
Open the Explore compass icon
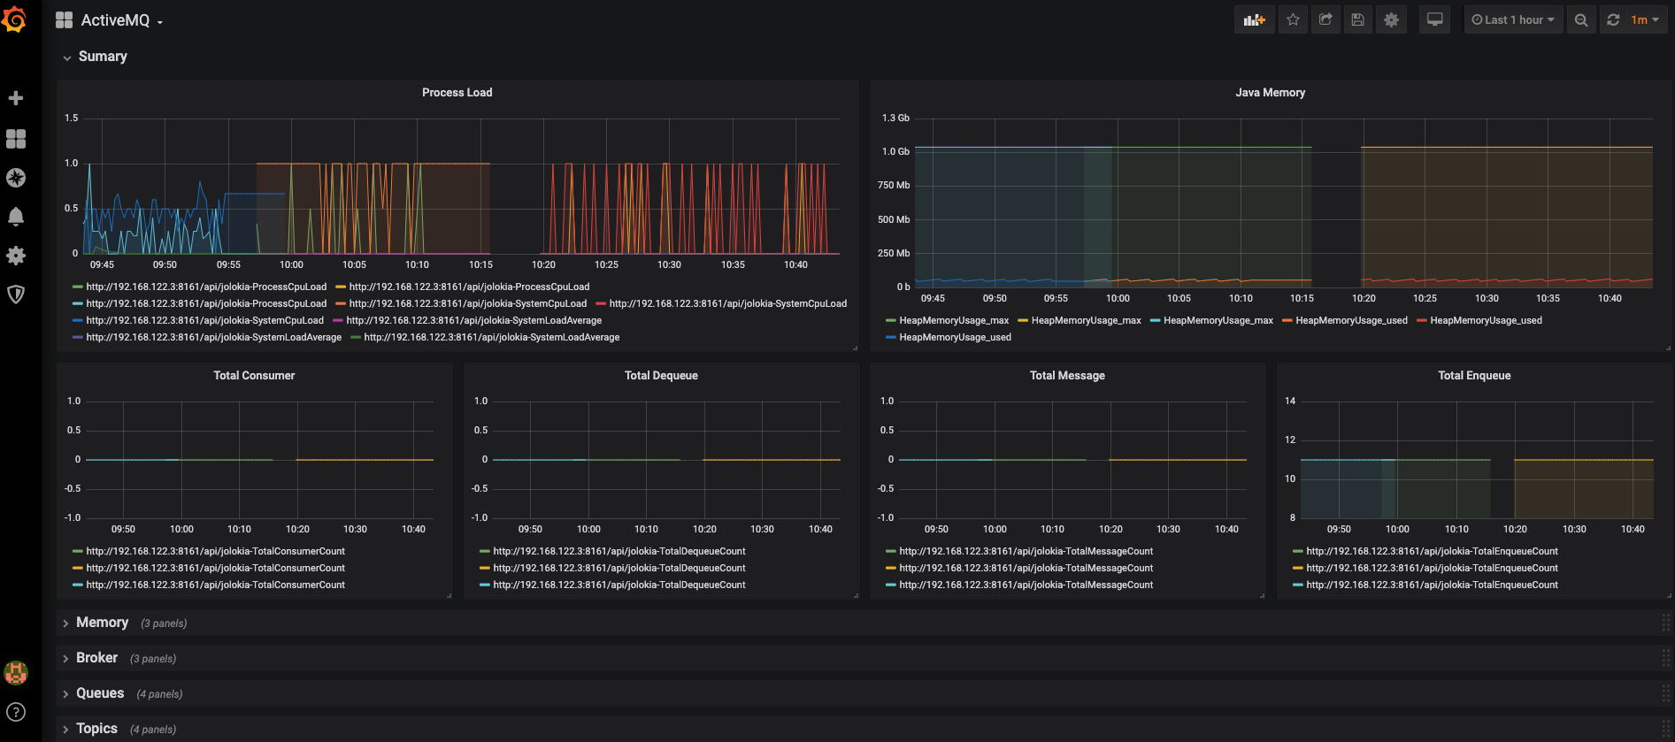coord(16,178)
